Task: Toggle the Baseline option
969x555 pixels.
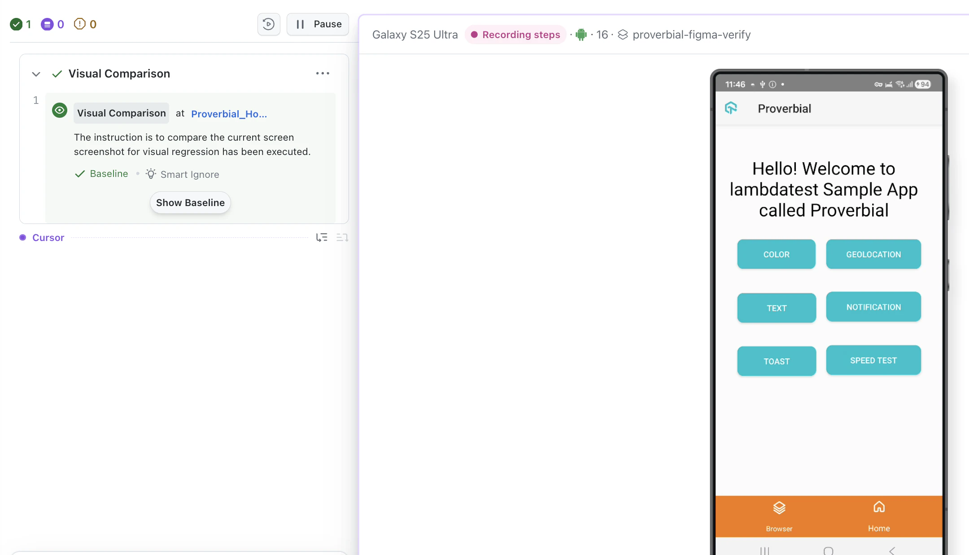Action: [101, 174]
